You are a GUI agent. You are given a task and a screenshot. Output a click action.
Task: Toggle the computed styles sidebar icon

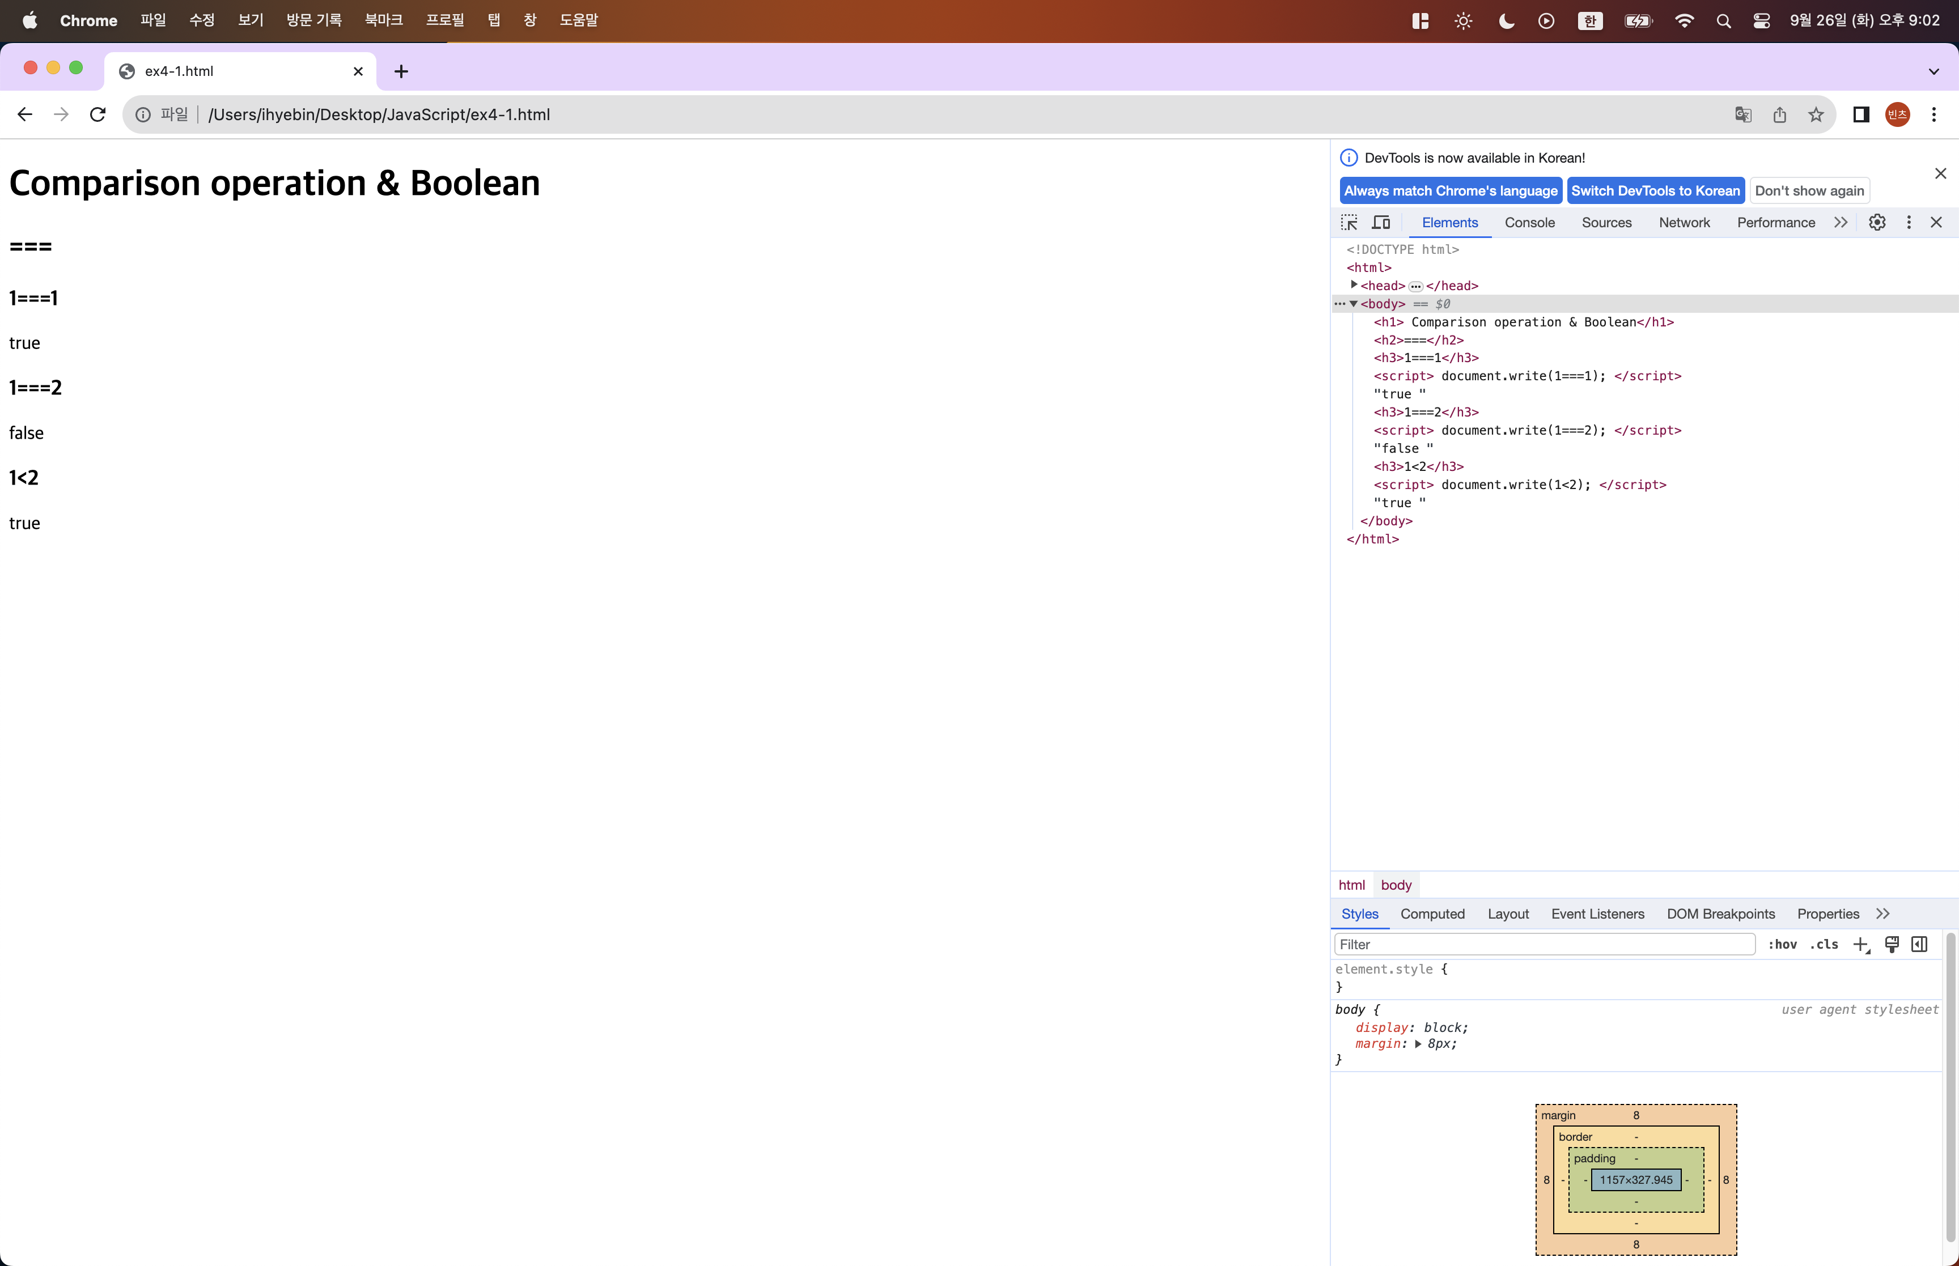(x=1919, y=945)
